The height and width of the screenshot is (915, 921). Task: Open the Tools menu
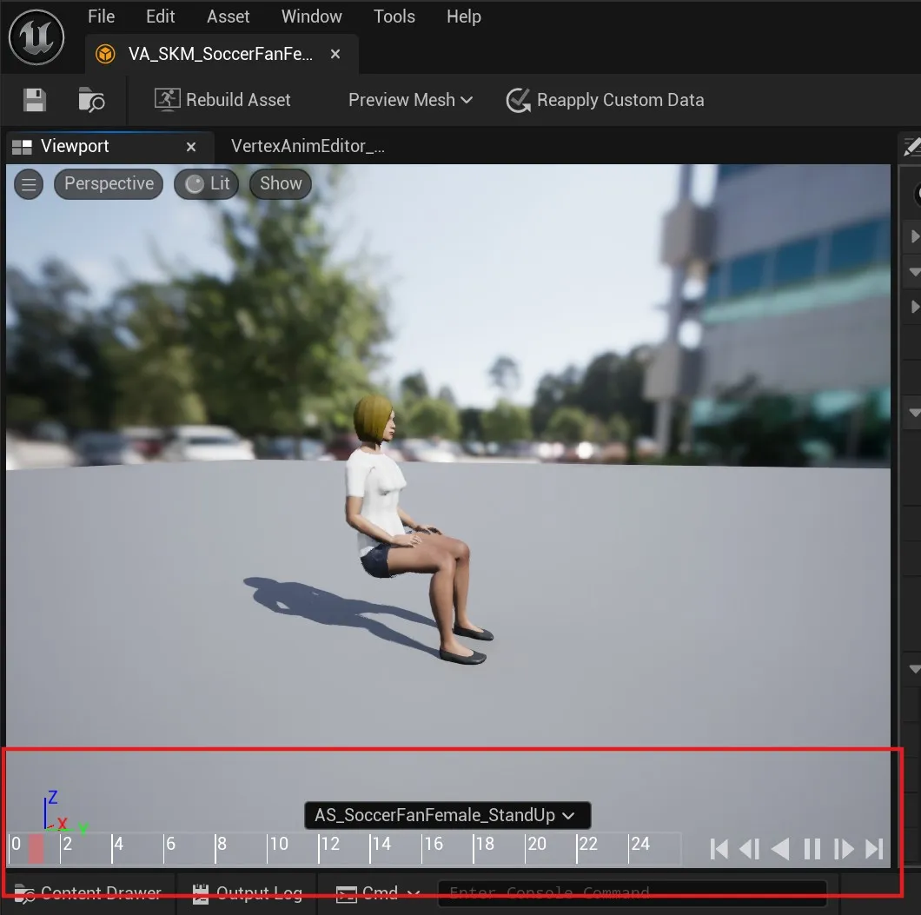click(394, 17)
